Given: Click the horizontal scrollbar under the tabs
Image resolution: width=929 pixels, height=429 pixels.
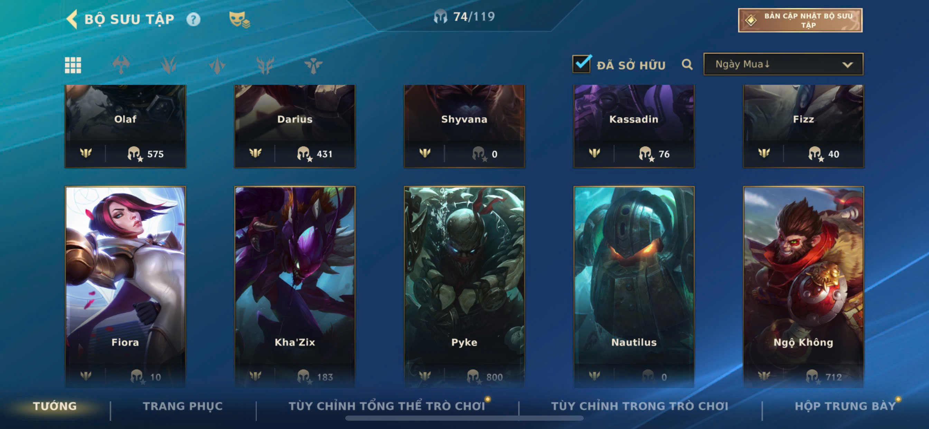Looking at the screenshot, I should tap(464, 418).
